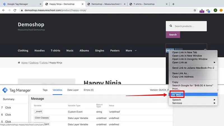This screenshot has width=224, height=126.
Task: Click the Custom Event variable type cell
Action: (75, 112)
